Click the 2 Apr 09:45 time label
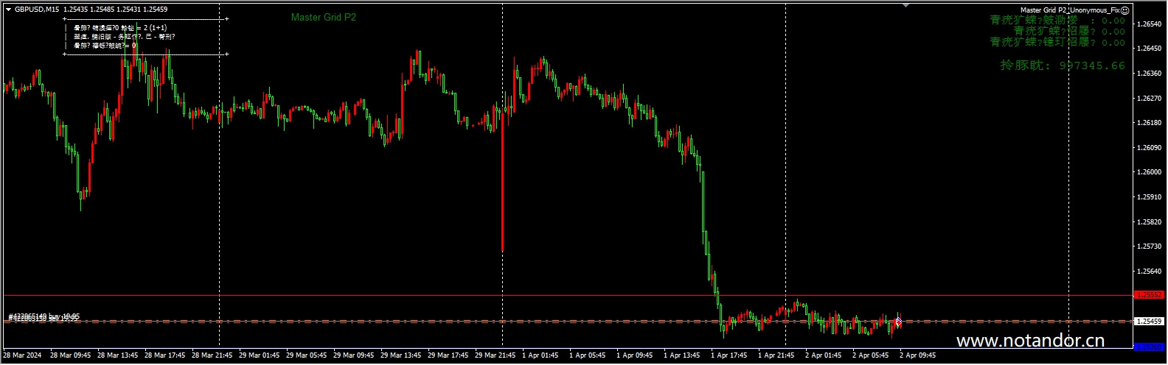This screenshot has height=365, width=1168. 918,355
